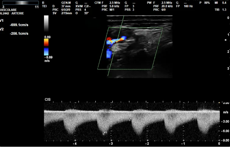This screenshot has width=230, height=147.
Task: Select the PW PRF 20.8 kHz value
Action: (x=167, y=6)
